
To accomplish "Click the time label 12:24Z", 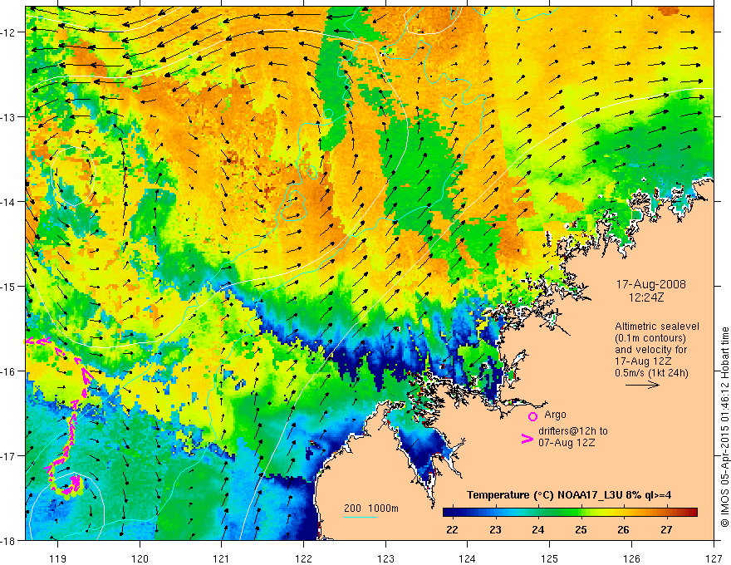I will (x=646, y=297).
